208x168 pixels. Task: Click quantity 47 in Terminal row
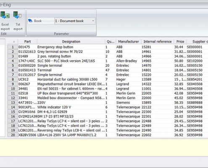tap(108, 70)
